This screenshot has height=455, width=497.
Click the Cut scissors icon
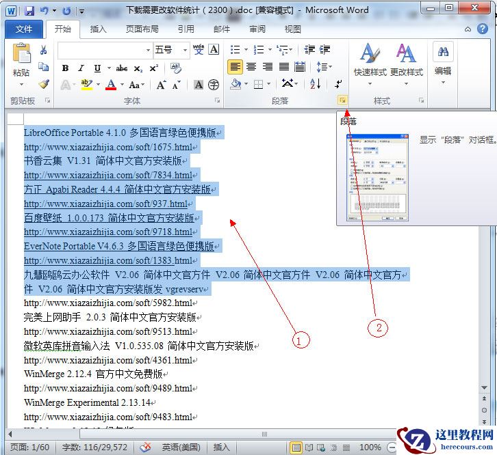click(43, 50)
